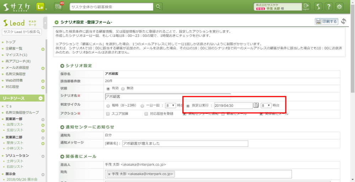The height and width of the screenshot is (182, 355).
Task: Open the hour dropdown after 一日一回
Action: 170,105
